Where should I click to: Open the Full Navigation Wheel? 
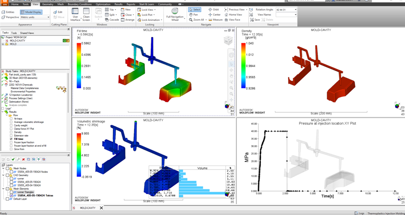coord(175,15)
